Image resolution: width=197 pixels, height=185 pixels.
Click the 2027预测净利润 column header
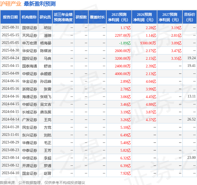170,17
